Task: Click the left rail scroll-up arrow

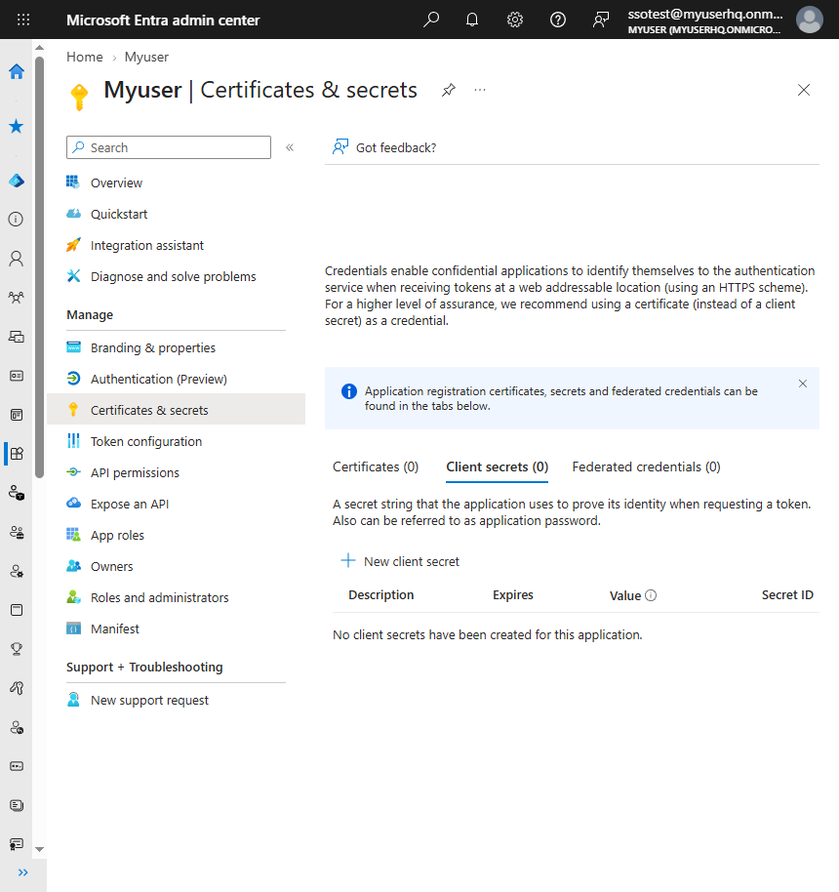Action: 39,48
